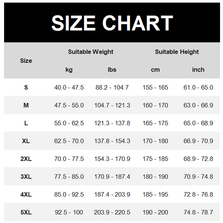Click the kg unit subheader
223x223 pixels.
[x=69, y=70]
